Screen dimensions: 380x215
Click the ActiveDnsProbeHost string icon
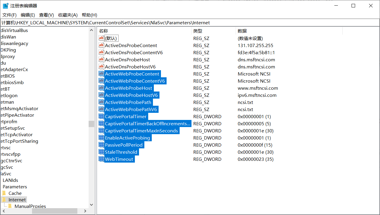[x=101, y=60]
